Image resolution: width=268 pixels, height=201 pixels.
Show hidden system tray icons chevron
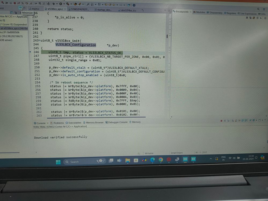point(211,159)
